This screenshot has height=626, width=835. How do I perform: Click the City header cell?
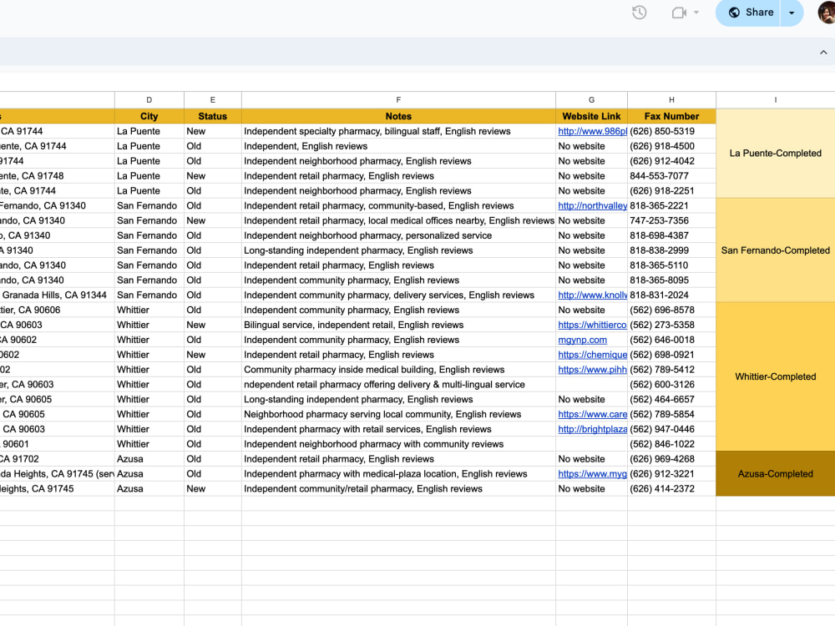click(x=149, y=116)
